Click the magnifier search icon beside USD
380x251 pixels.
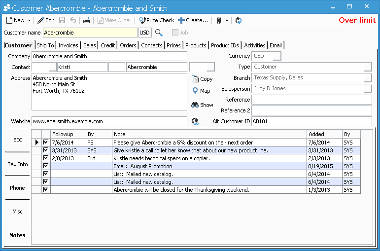tap(159, 33)
